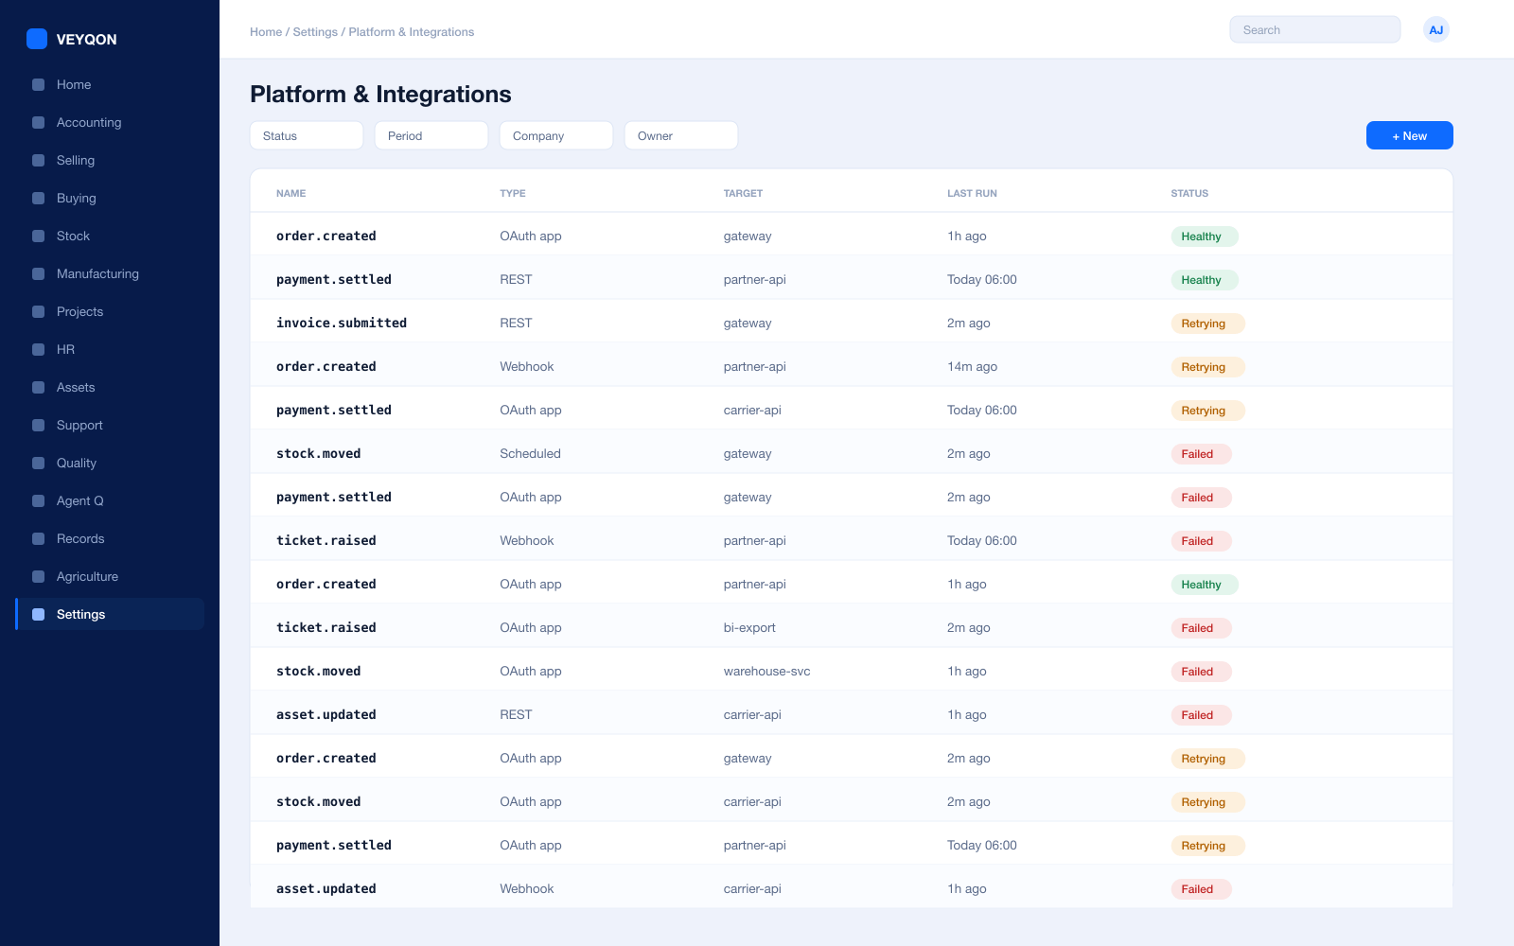The image size is (1514, 946).
Task: Select the Settings sidebar item
Action: coord(110,614)
